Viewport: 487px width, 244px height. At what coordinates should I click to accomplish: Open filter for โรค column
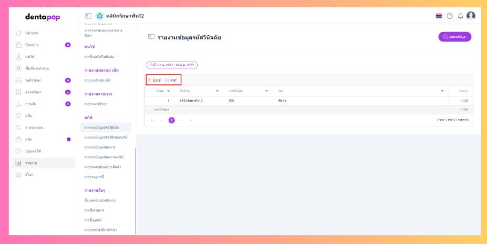tap(442, 91)
